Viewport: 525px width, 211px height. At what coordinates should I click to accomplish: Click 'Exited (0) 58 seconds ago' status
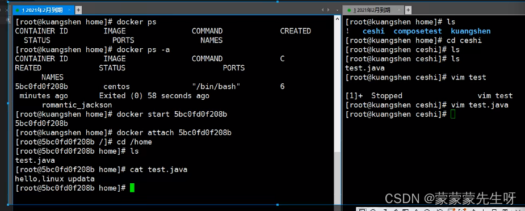(x=154, y=96)
